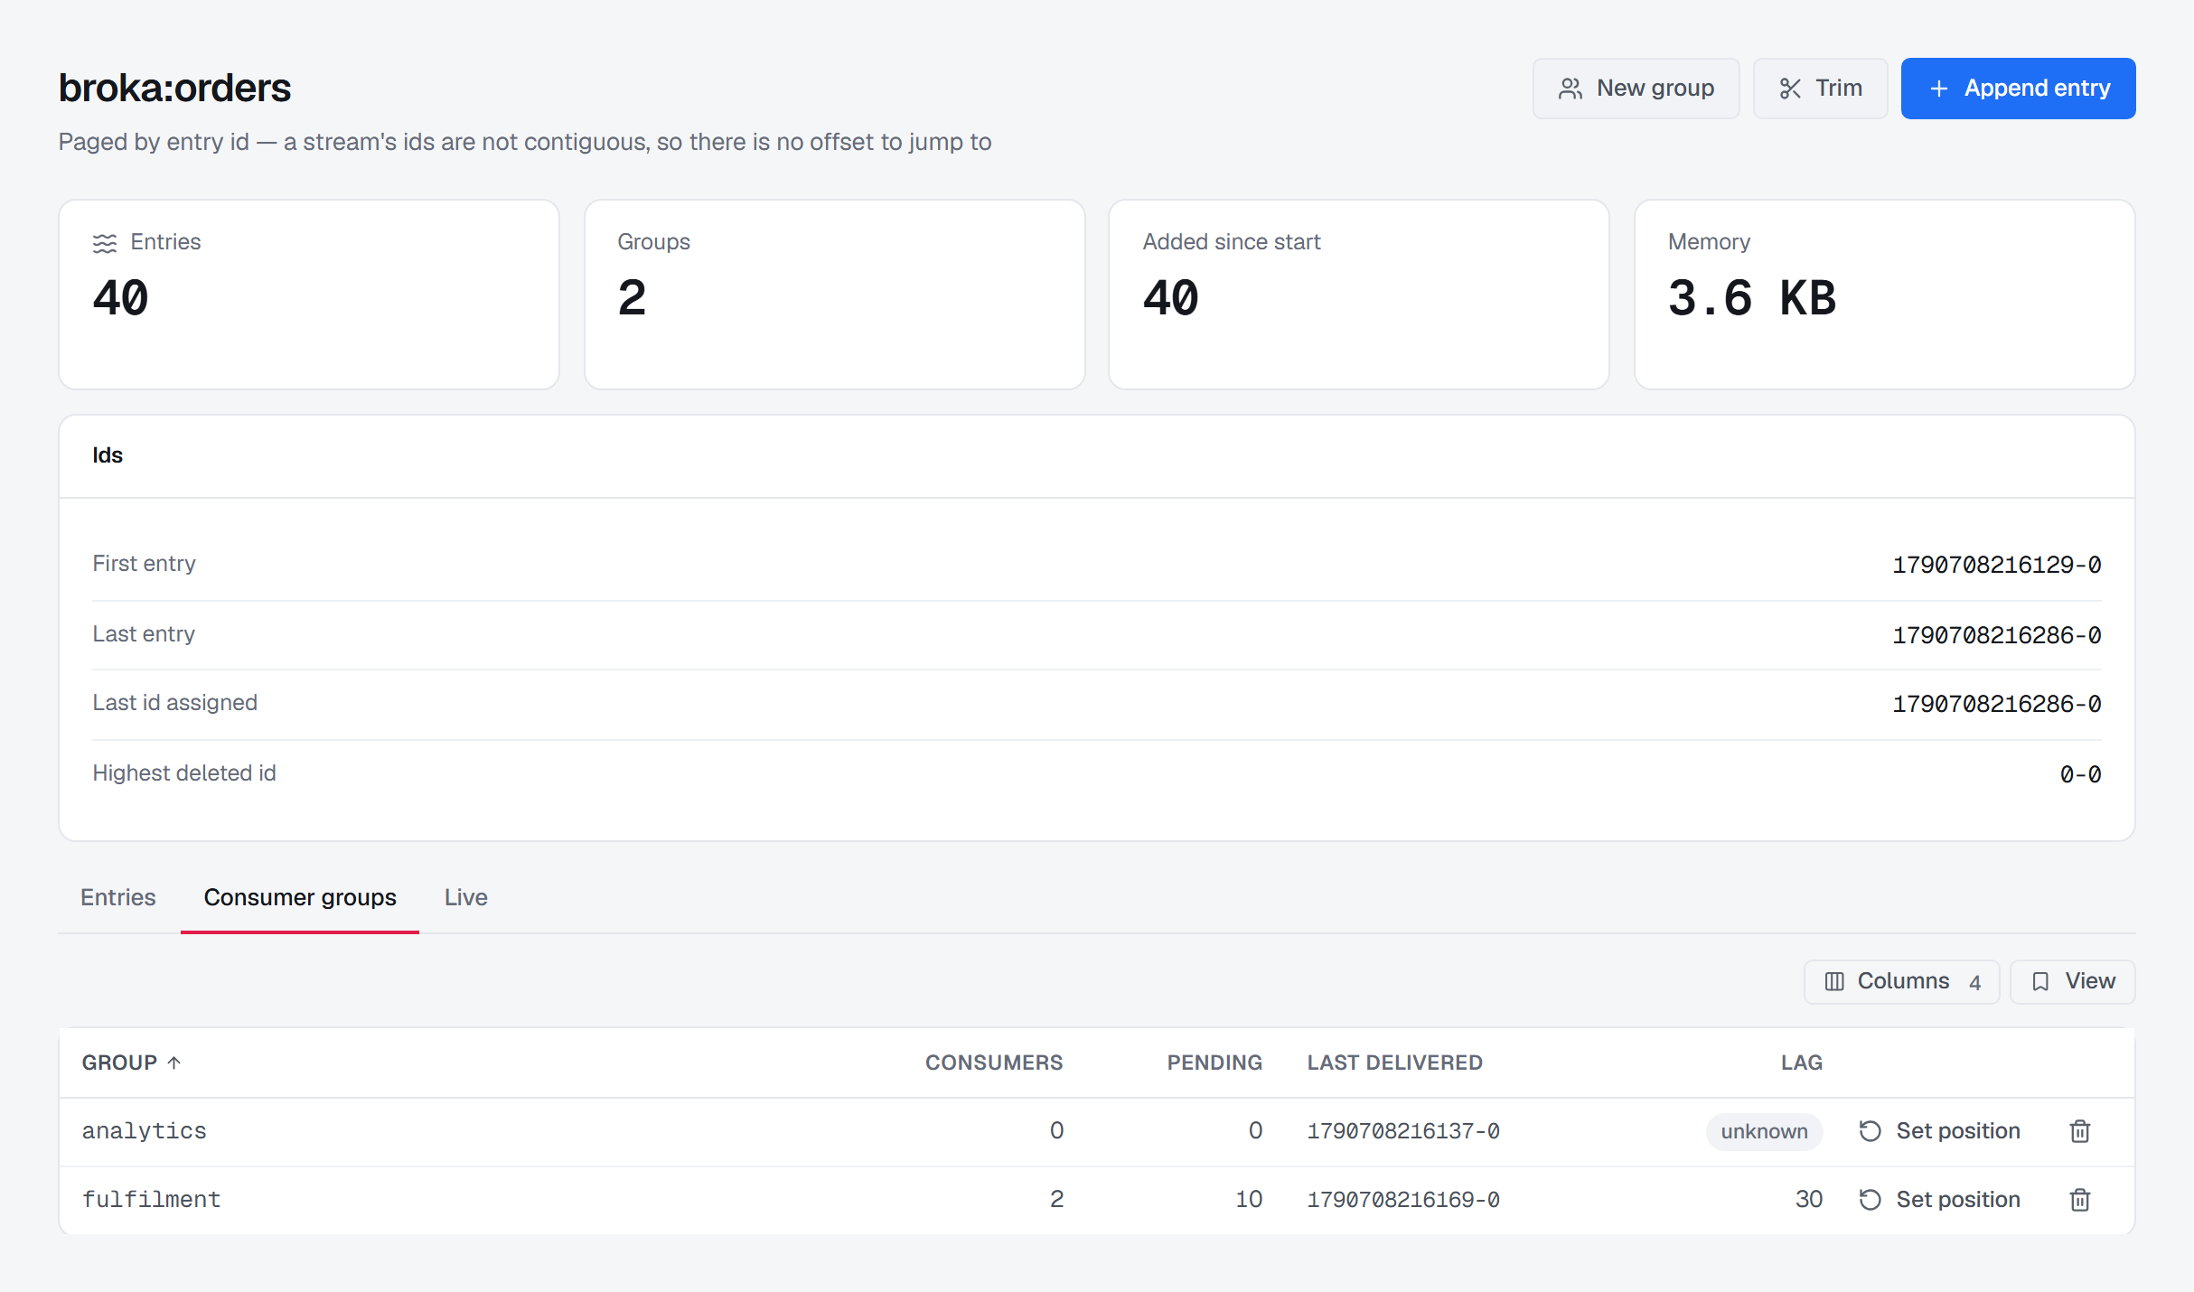The width and height of the screenshot is (2194, 1292).
Task: Click the Groups count card
Action: tap(834, 295)
